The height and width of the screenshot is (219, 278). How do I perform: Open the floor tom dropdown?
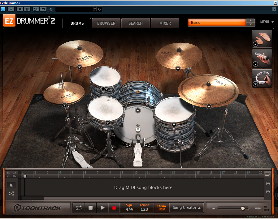[174, 125]
